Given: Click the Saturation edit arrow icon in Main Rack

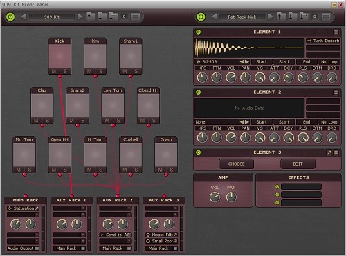Looking at the screenshot, I should 37,208.
